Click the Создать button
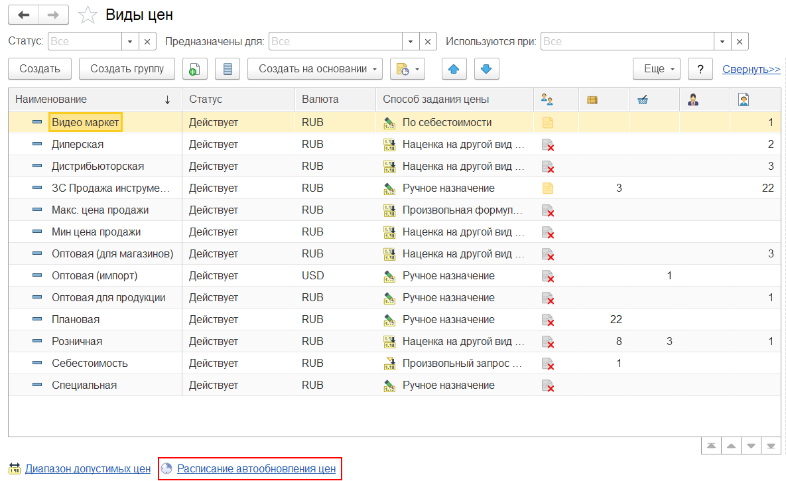This screenshot has width=786, height=481. (40, 69)
